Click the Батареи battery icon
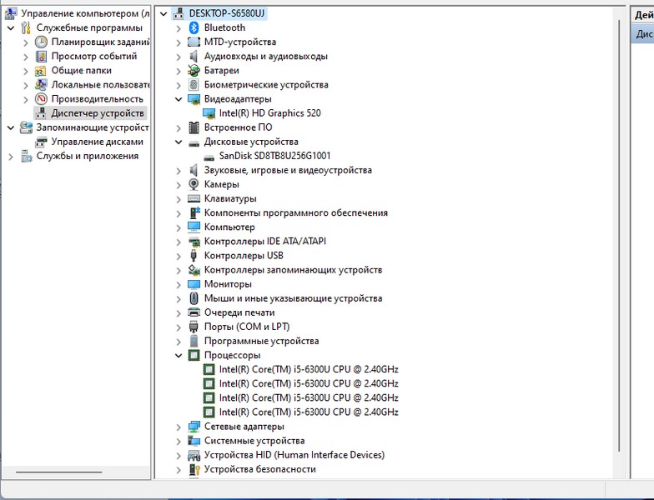The width and height of the screenshot is (654, 500). 194,71
